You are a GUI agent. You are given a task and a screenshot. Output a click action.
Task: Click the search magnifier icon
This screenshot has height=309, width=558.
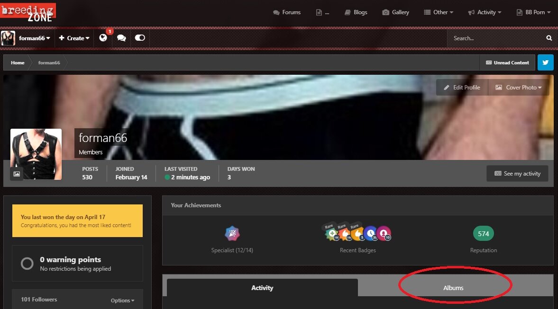(x=549, y=38)
